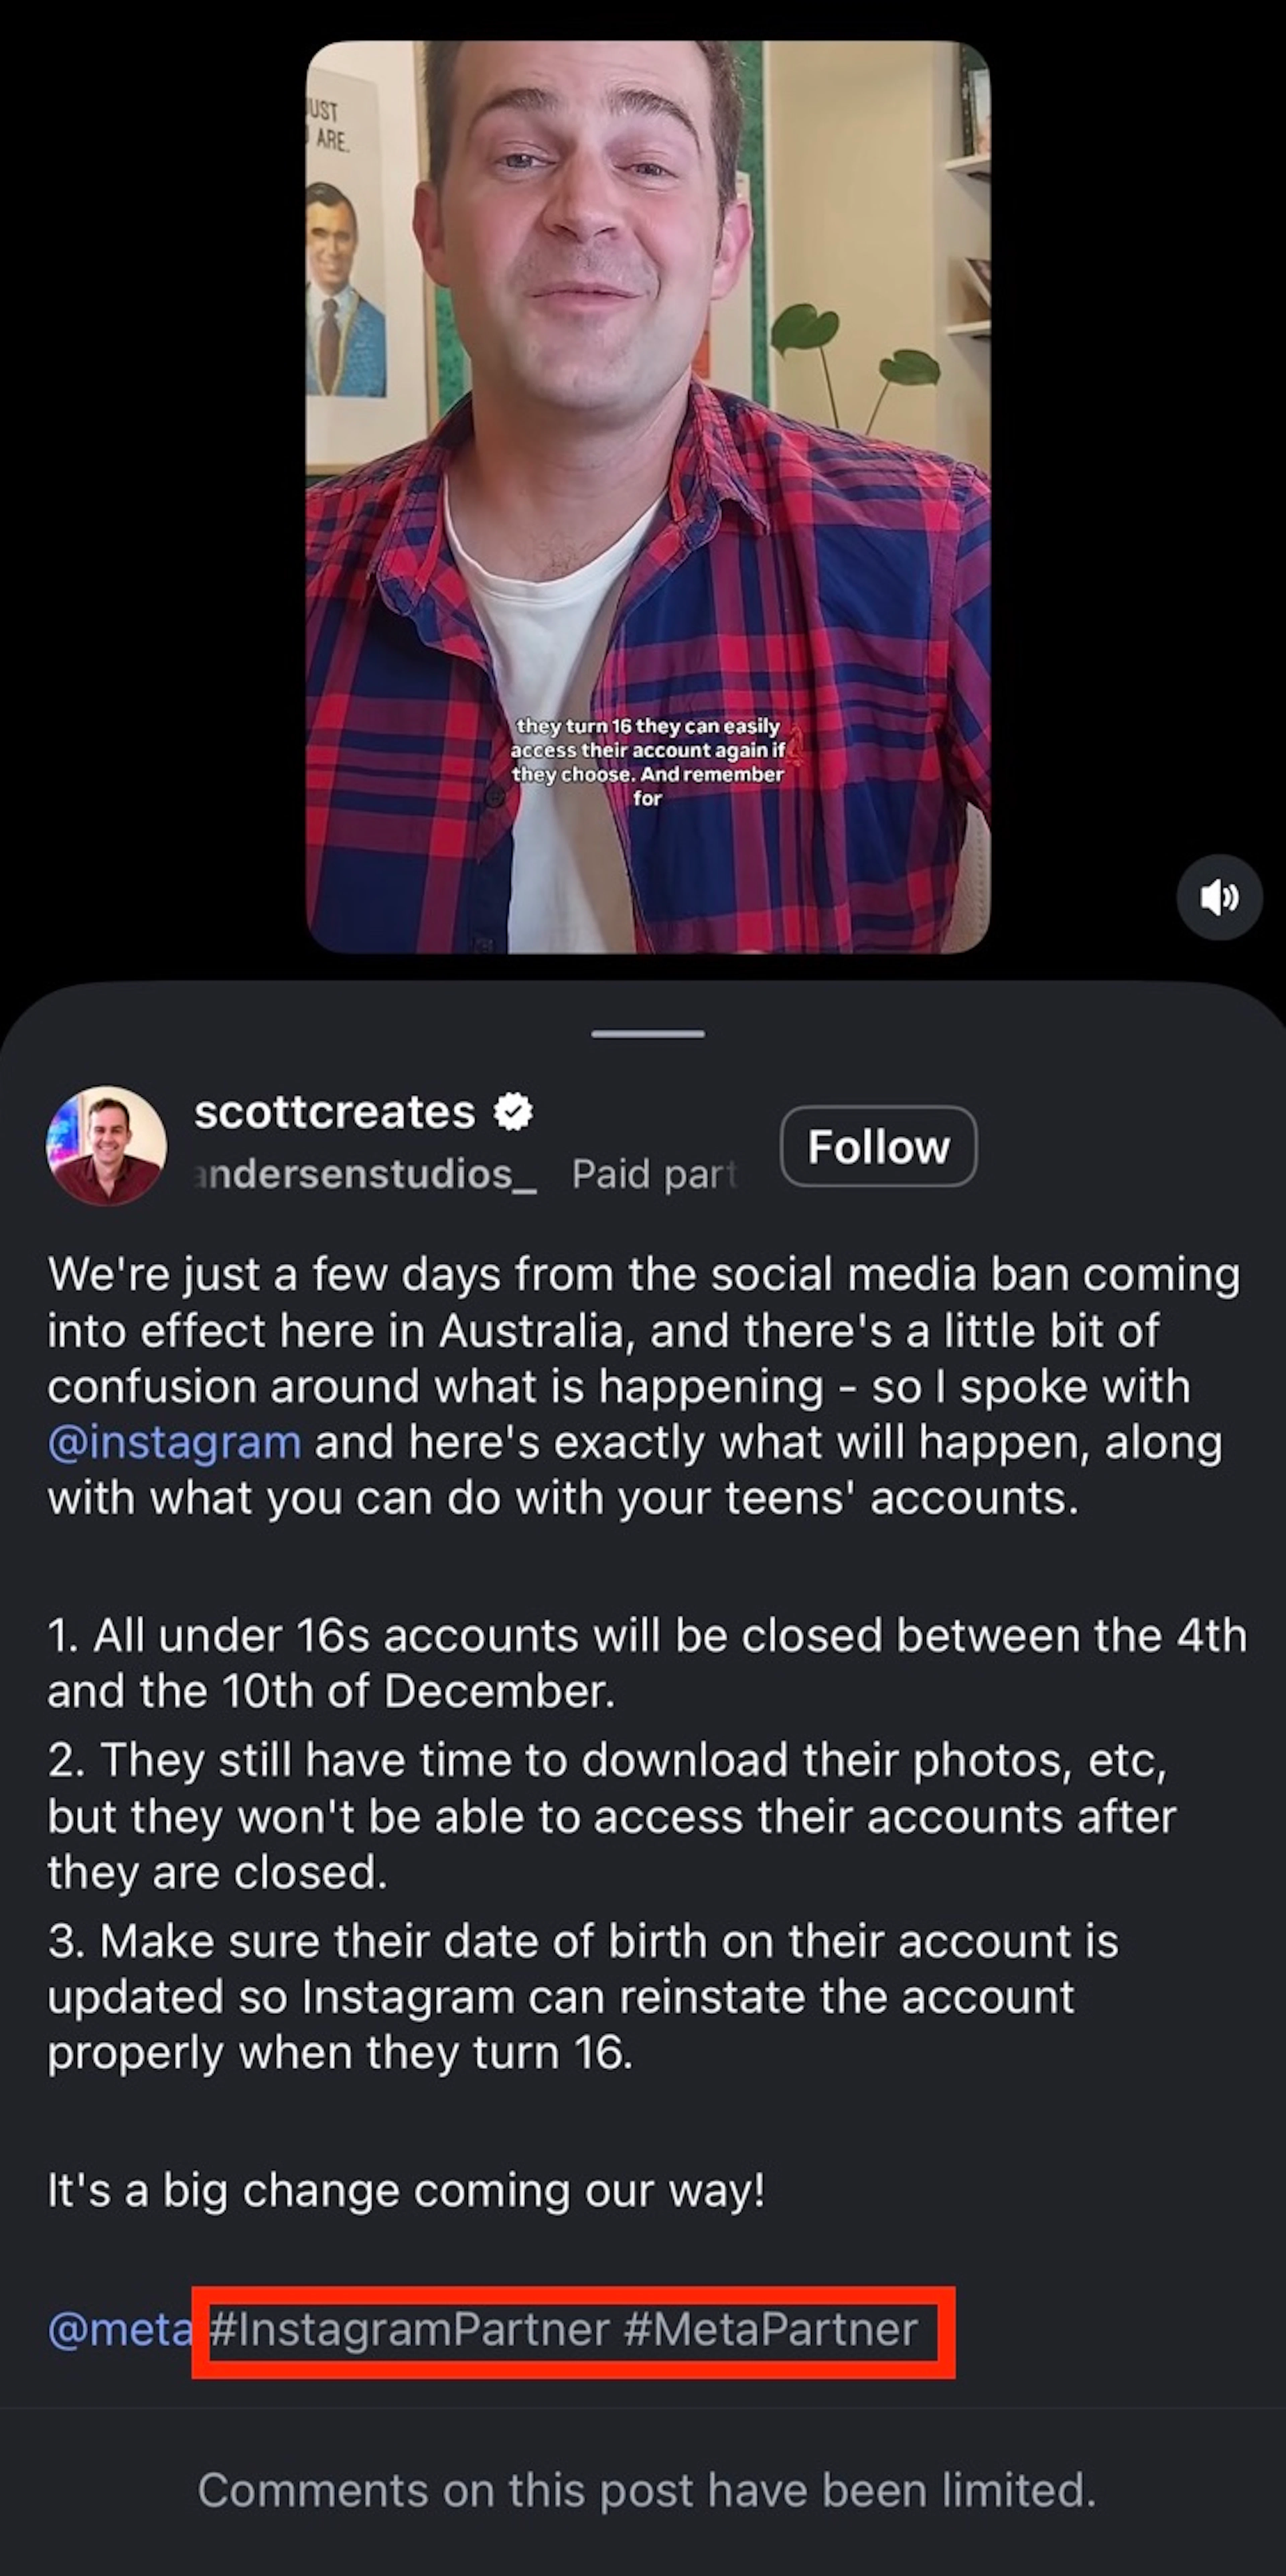
Task: Open the #MetaPartner hashtag
Action: (770, 2329)
